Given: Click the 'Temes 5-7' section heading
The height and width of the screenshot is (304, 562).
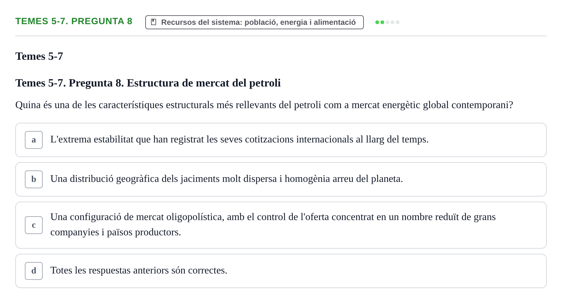Looking at the screenshot, I should [39, 56].
